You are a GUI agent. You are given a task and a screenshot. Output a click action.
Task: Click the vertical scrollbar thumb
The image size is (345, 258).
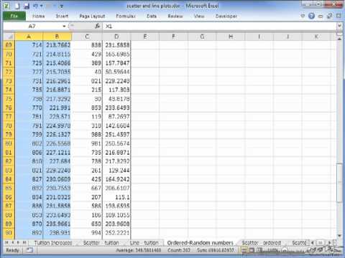(x=339, y=183)
